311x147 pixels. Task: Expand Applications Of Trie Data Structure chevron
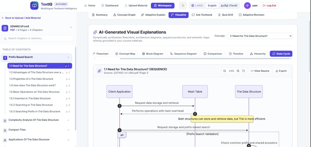coord(68,140)
